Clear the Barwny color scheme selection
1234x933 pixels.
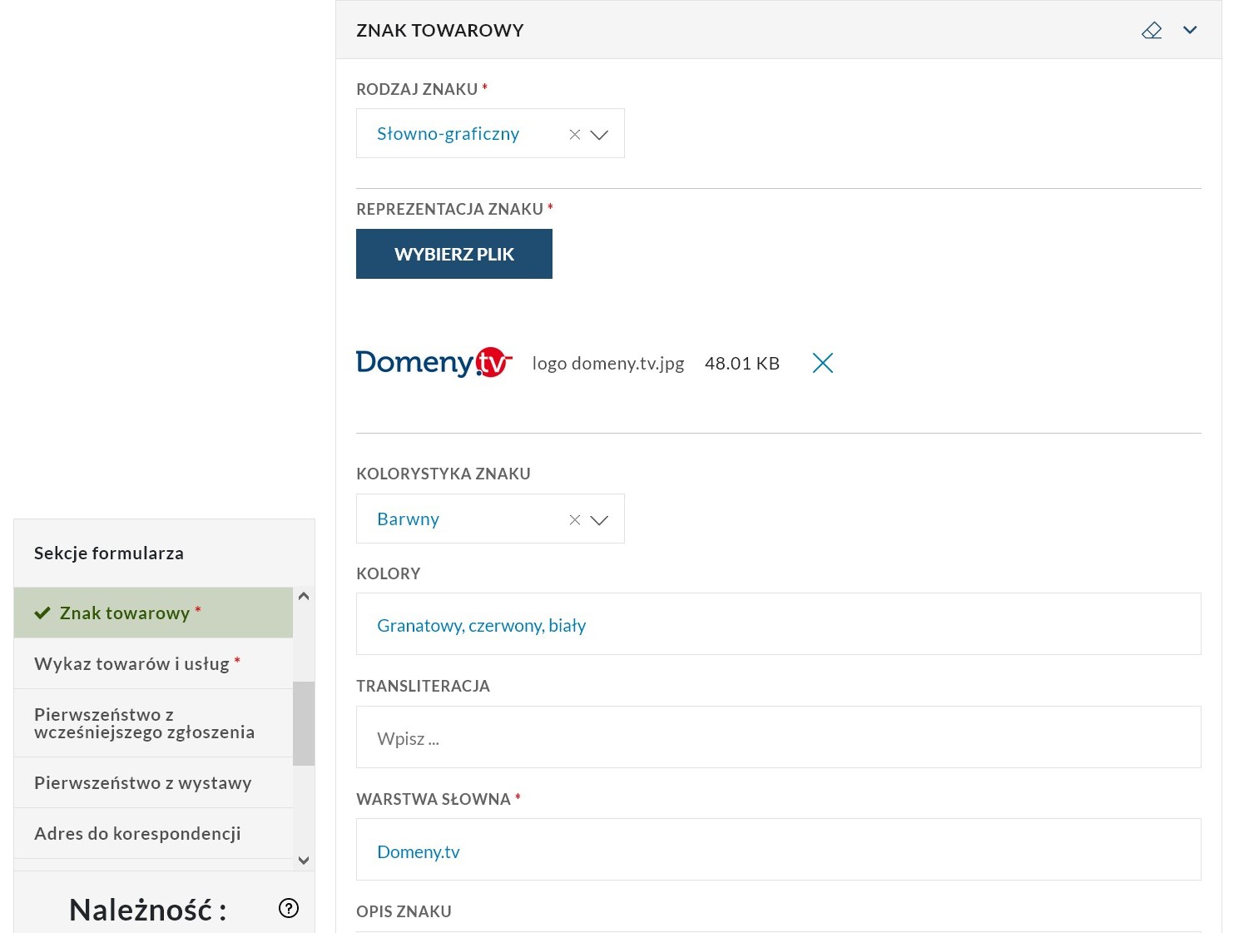[x=574, y=519]
